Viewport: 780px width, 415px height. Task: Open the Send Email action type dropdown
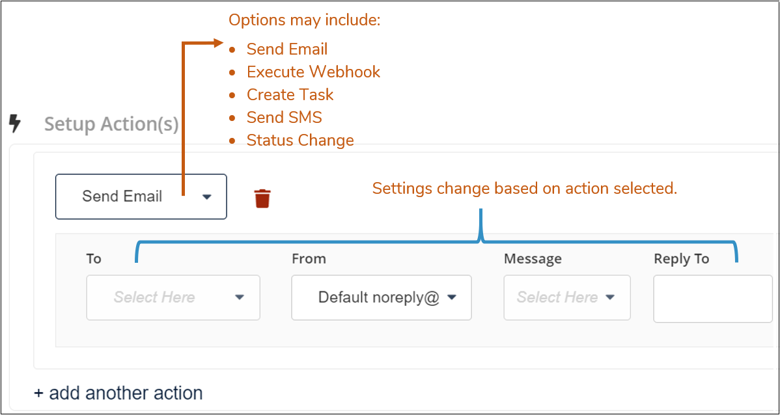[141, 196]
